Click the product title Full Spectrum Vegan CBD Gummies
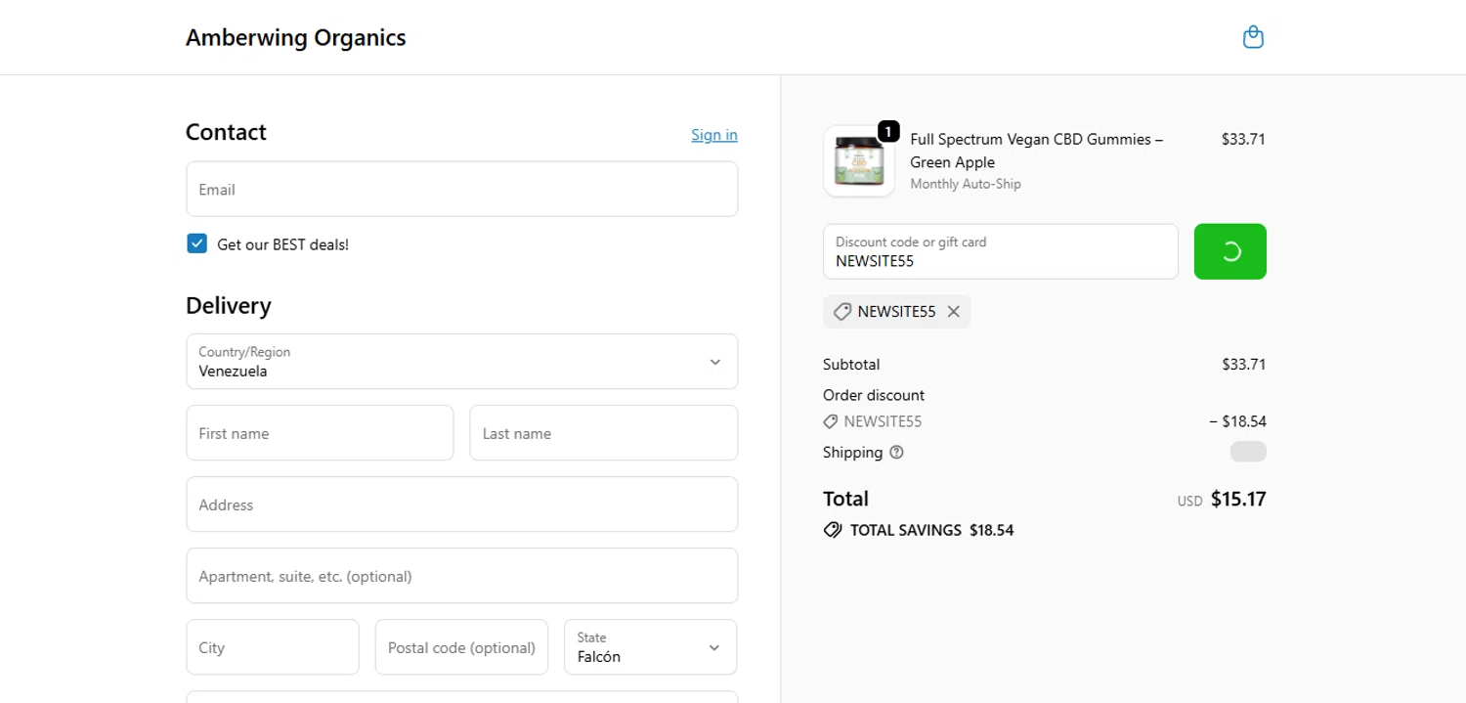 click(1036, 151)
